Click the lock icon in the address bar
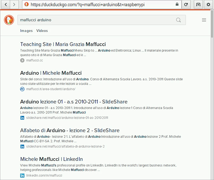 pyautogui.click(x=177, y=5)
